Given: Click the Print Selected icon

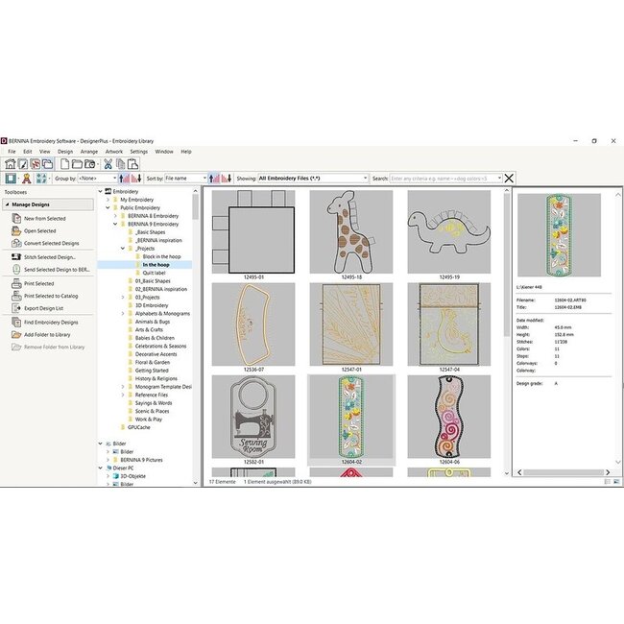Looking at the screenshot, I should [16, 284].
